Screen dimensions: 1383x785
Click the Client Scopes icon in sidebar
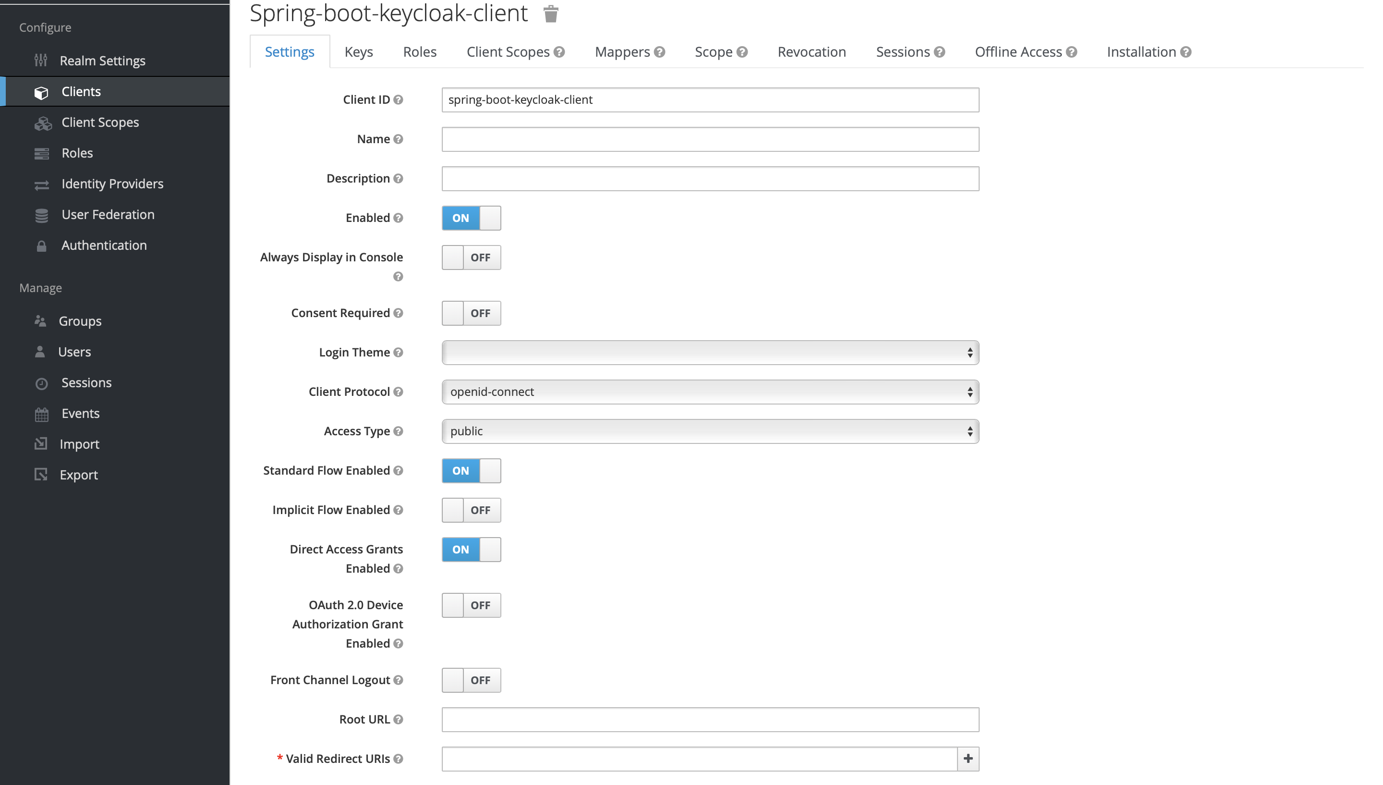click(42, 122)
